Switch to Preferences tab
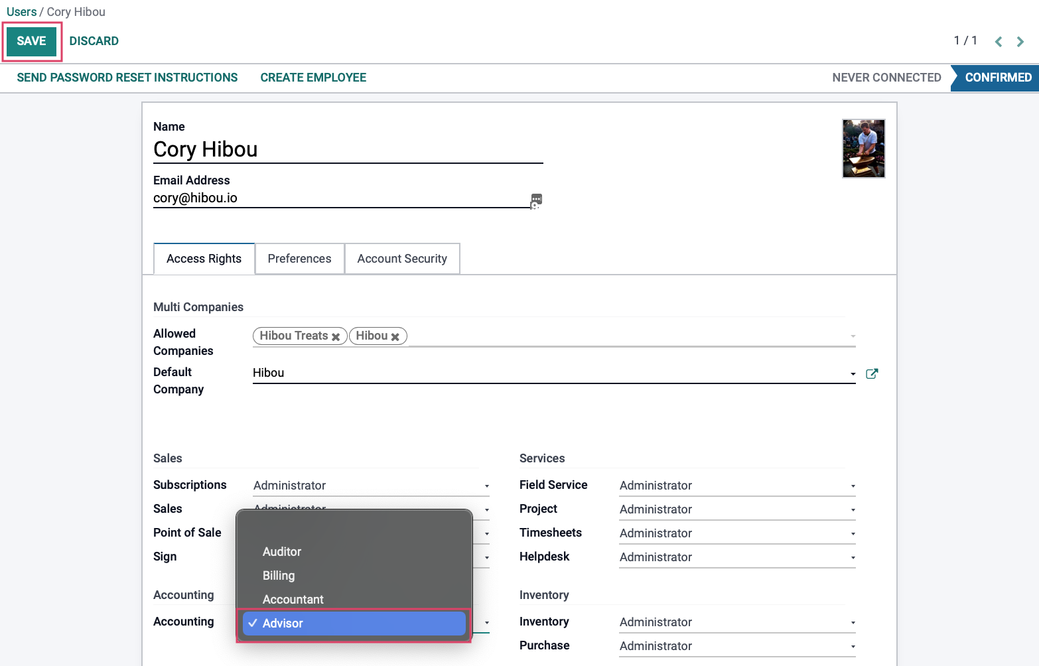 [299, 259]
